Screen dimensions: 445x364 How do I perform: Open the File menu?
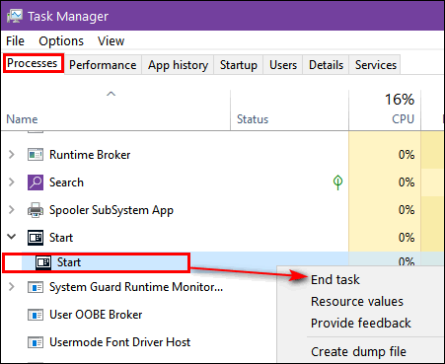pyautogui.click(x=15, y=41)
